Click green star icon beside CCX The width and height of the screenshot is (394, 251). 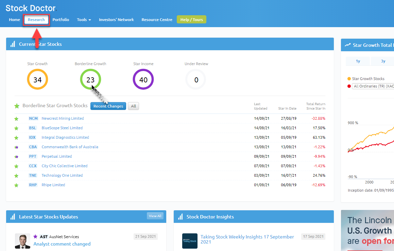point(16,166)
